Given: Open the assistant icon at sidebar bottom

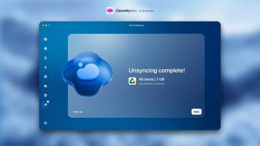Looking at the screenshot, I should (x=46, y=123).
